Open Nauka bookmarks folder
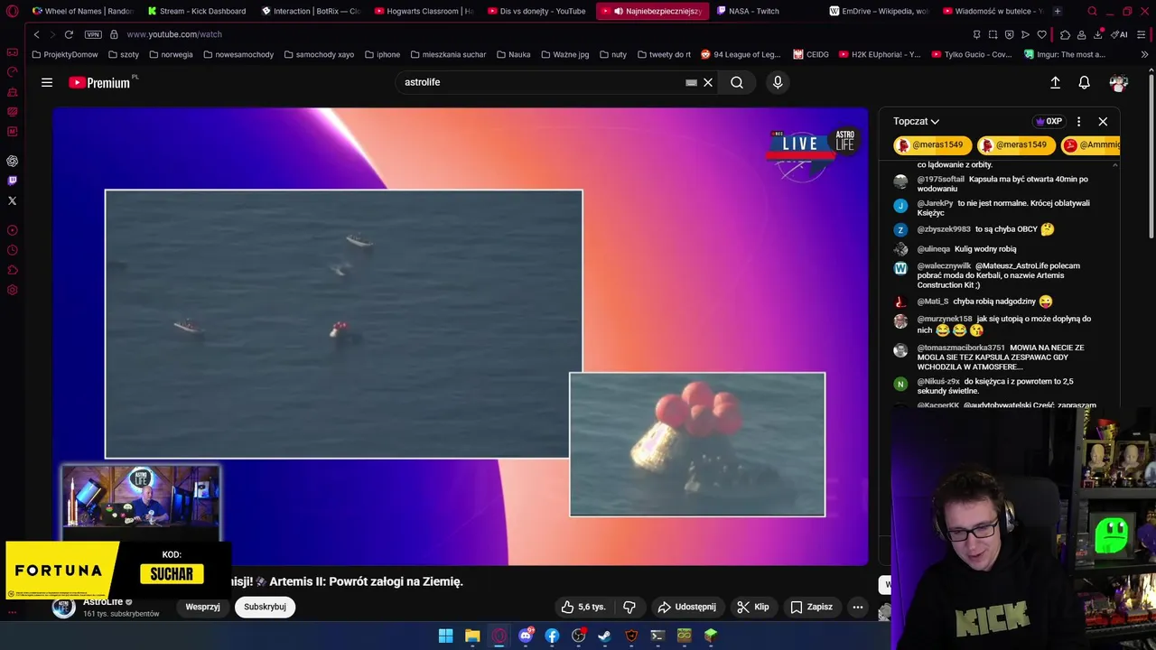 [513, 54]
